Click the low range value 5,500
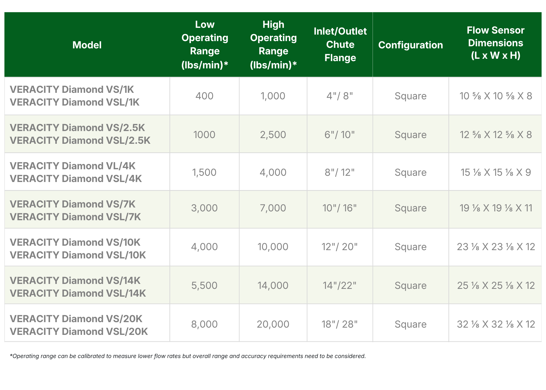 pyautogui.click(x=204, y=285)
